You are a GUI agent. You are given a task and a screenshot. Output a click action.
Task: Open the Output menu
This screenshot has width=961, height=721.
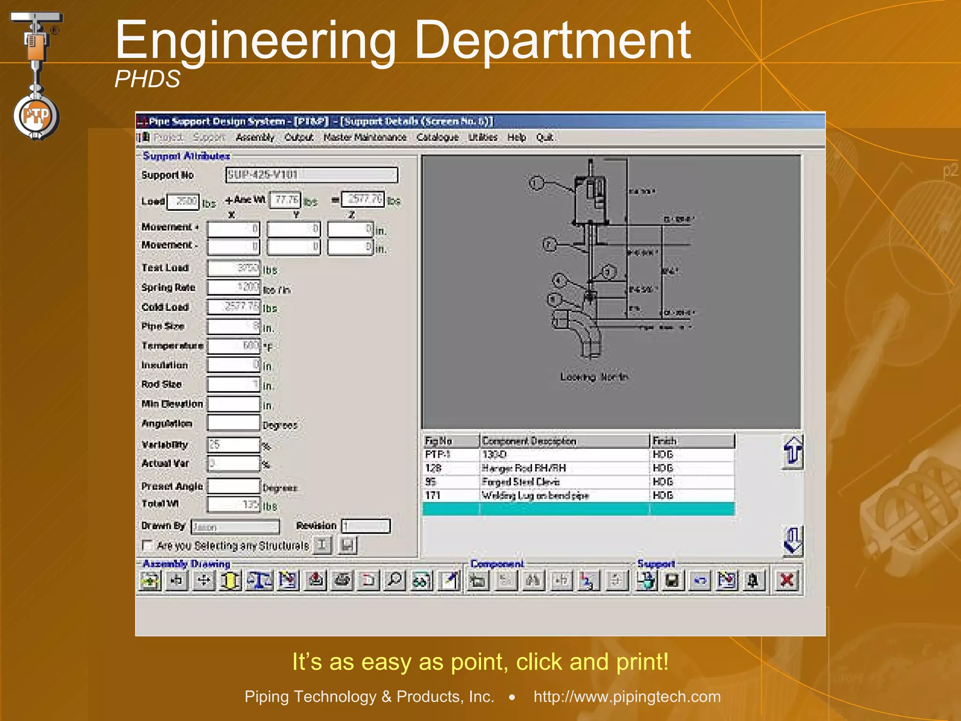click(299, 138)
